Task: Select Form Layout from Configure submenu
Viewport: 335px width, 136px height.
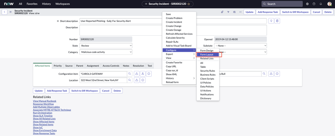Action: click(208, 54)
